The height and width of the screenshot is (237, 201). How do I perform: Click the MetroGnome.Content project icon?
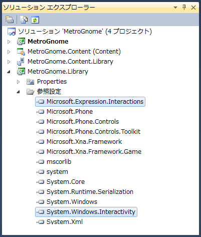pyautogui.click(x=21, y=52)
